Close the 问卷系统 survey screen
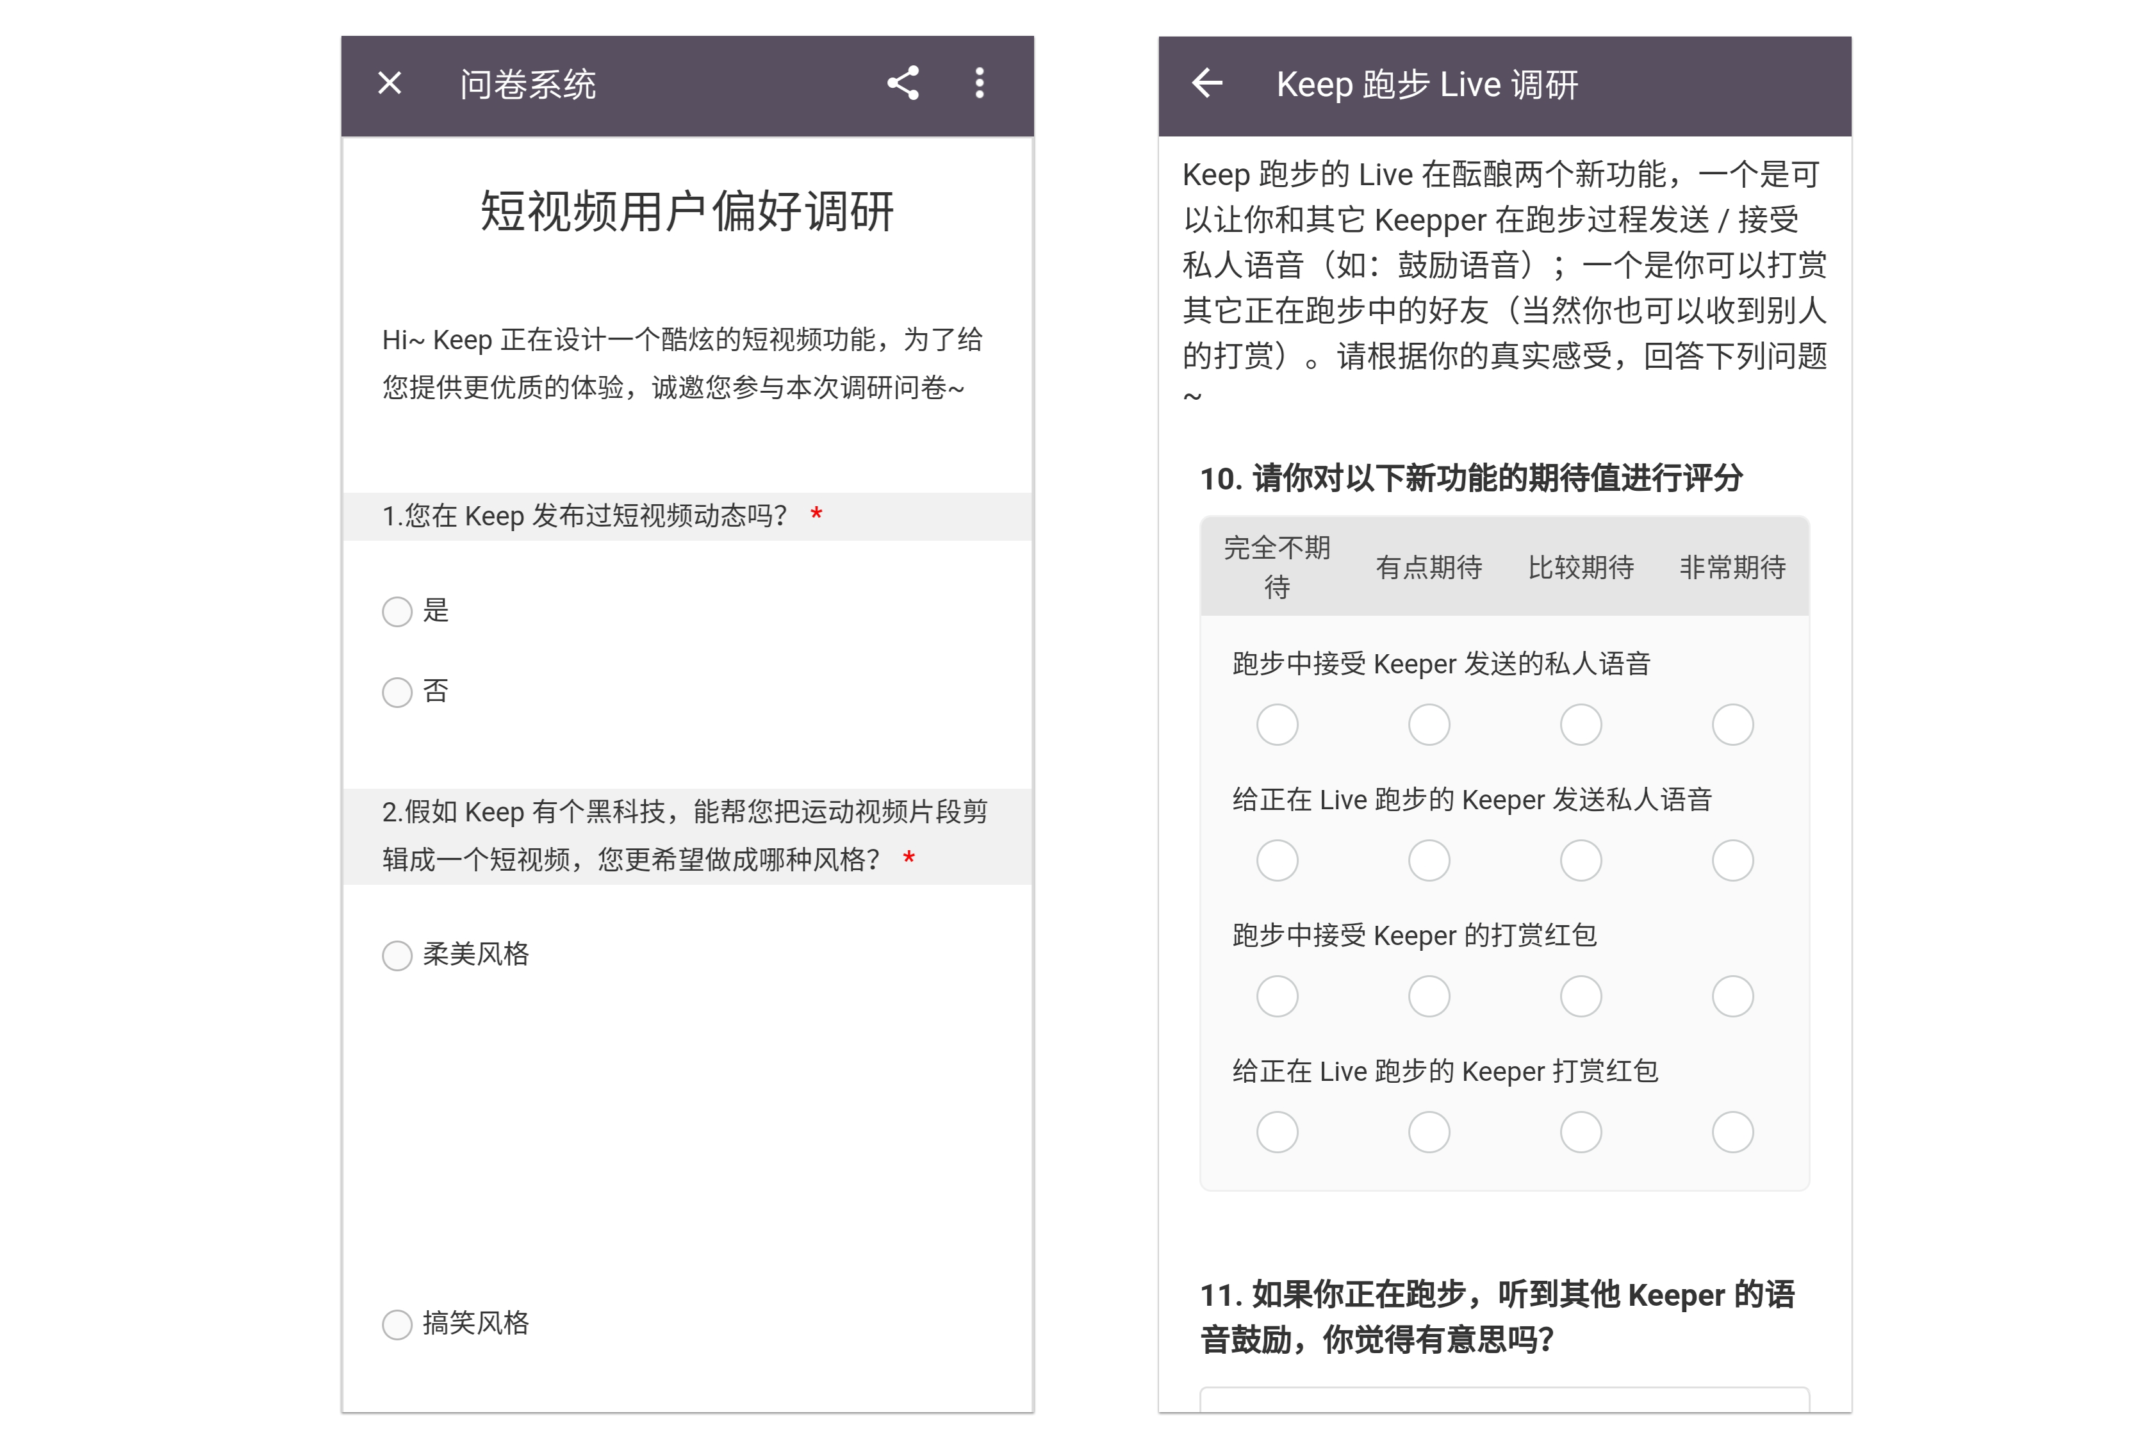 (x=390, y=83)
